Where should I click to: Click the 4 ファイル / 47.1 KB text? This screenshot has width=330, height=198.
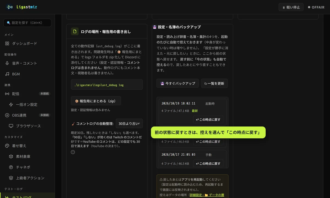click(x=175, y=111)
